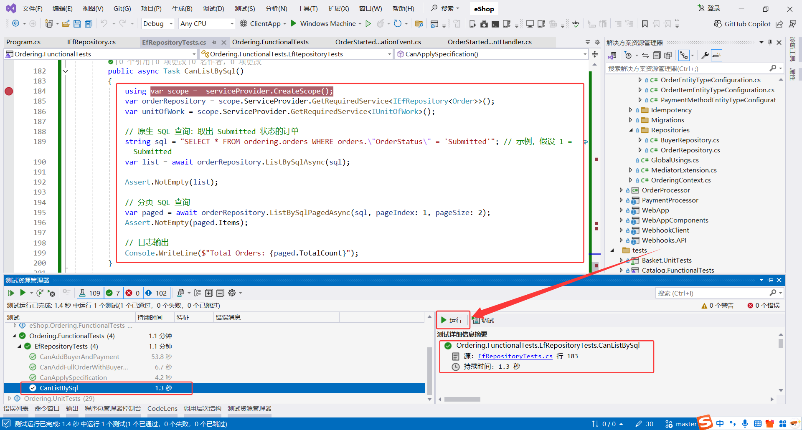This screenshot has height=430, width=802.
Task: Open the GitHub Copilot button
Action: [x=742, y=24]
